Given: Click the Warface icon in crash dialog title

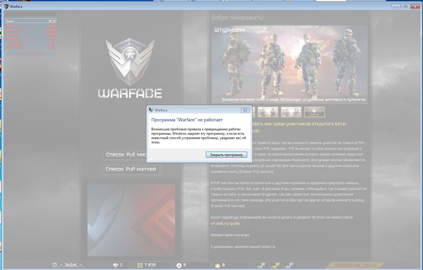Looking at the screenshot, I should coord(151,110).
